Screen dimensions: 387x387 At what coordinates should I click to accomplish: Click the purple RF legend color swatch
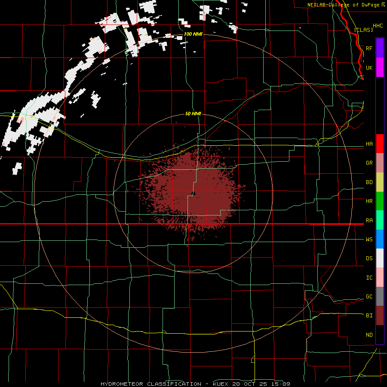tap(380, 48)
